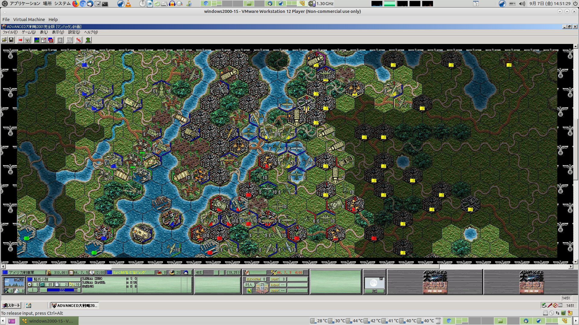Screen dimensions: 579x325
Task: Open the 場所 panel menu
Action: tap(47, 4)
